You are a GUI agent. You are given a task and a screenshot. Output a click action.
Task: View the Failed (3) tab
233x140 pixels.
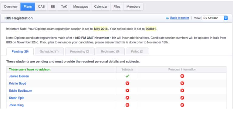pyautogui.click(x=137, y=52)
